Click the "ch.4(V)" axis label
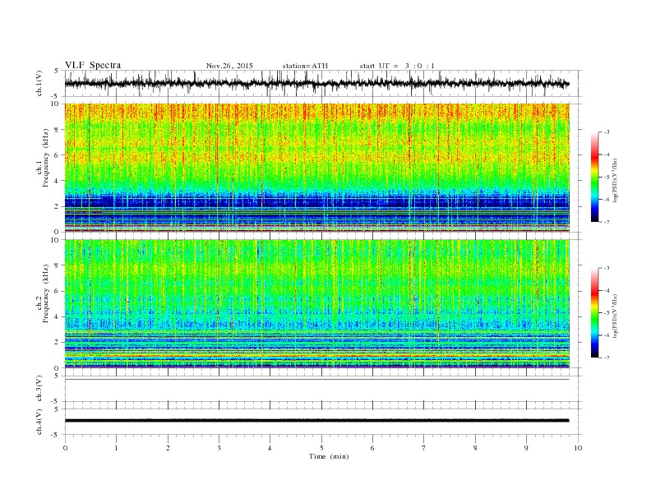The height and width of the screenshot is (503, 651). [40, 422]
